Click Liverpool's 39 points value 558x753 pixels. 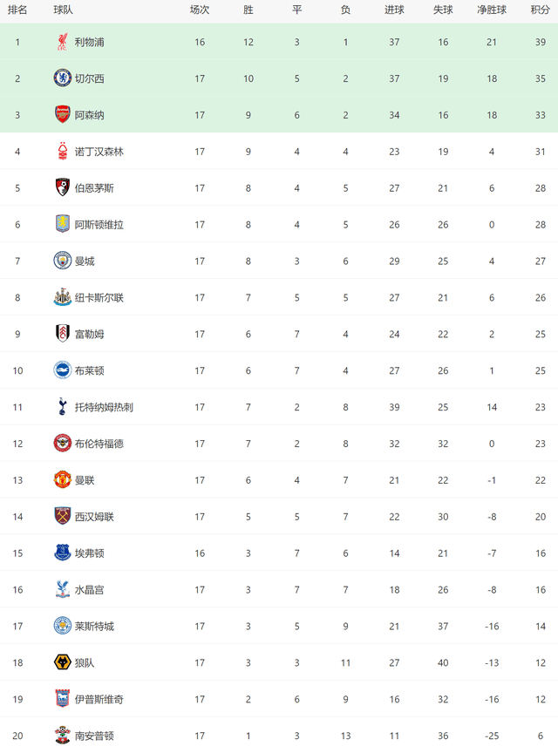click(x=540, y=42)
